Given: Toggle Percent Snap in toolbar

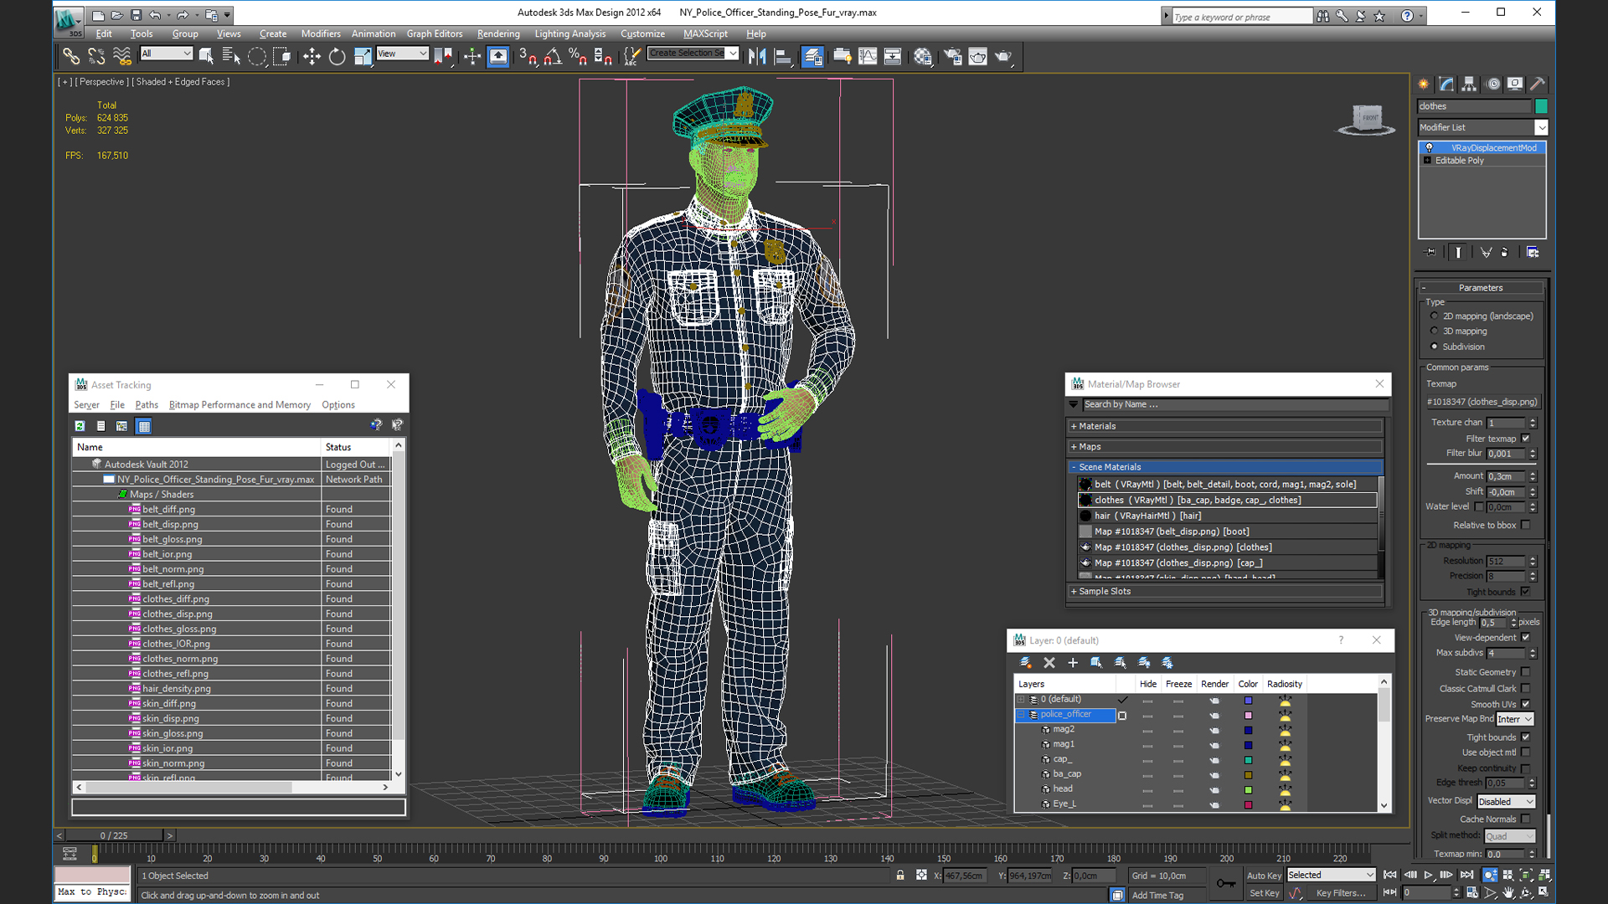Looking at the screenshot, I should click(577, 56).
